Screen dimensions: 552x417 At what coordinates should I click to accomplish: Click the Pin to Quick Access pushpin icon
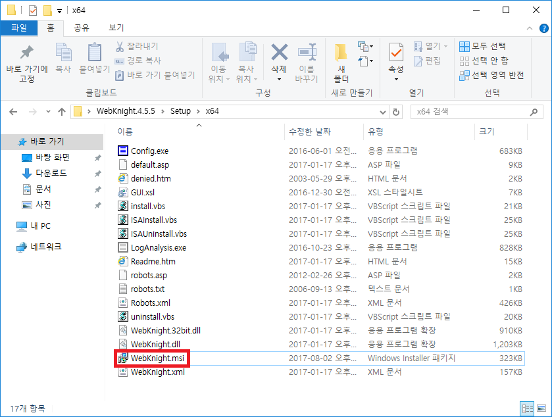click(27, 53)
